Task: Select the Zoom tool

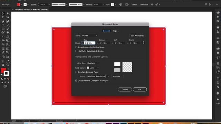Action: pyautogui.click(x=8, y=65)
